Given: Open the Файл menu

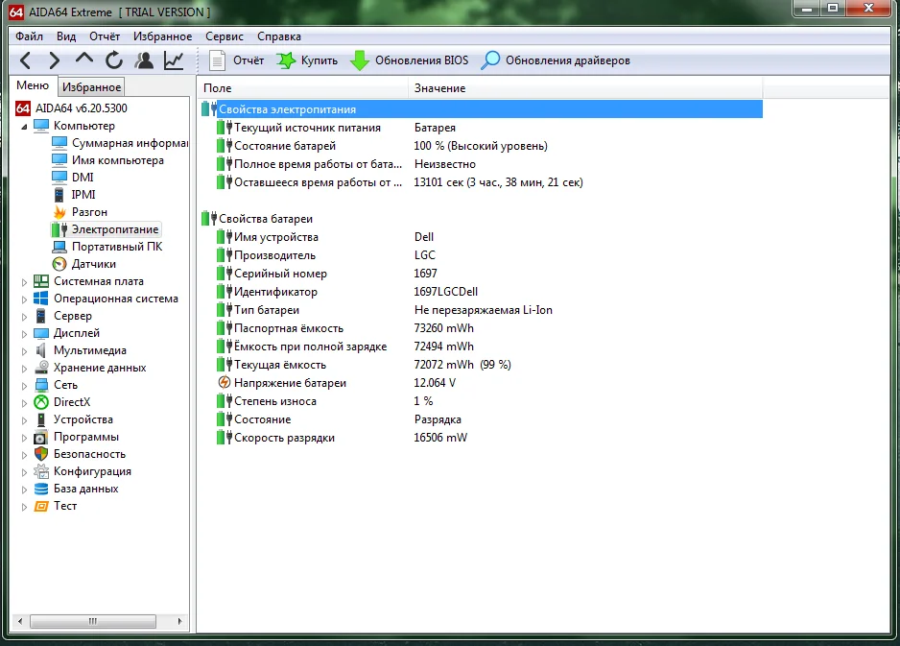Looking at the screenshot, I should point(30,36).
